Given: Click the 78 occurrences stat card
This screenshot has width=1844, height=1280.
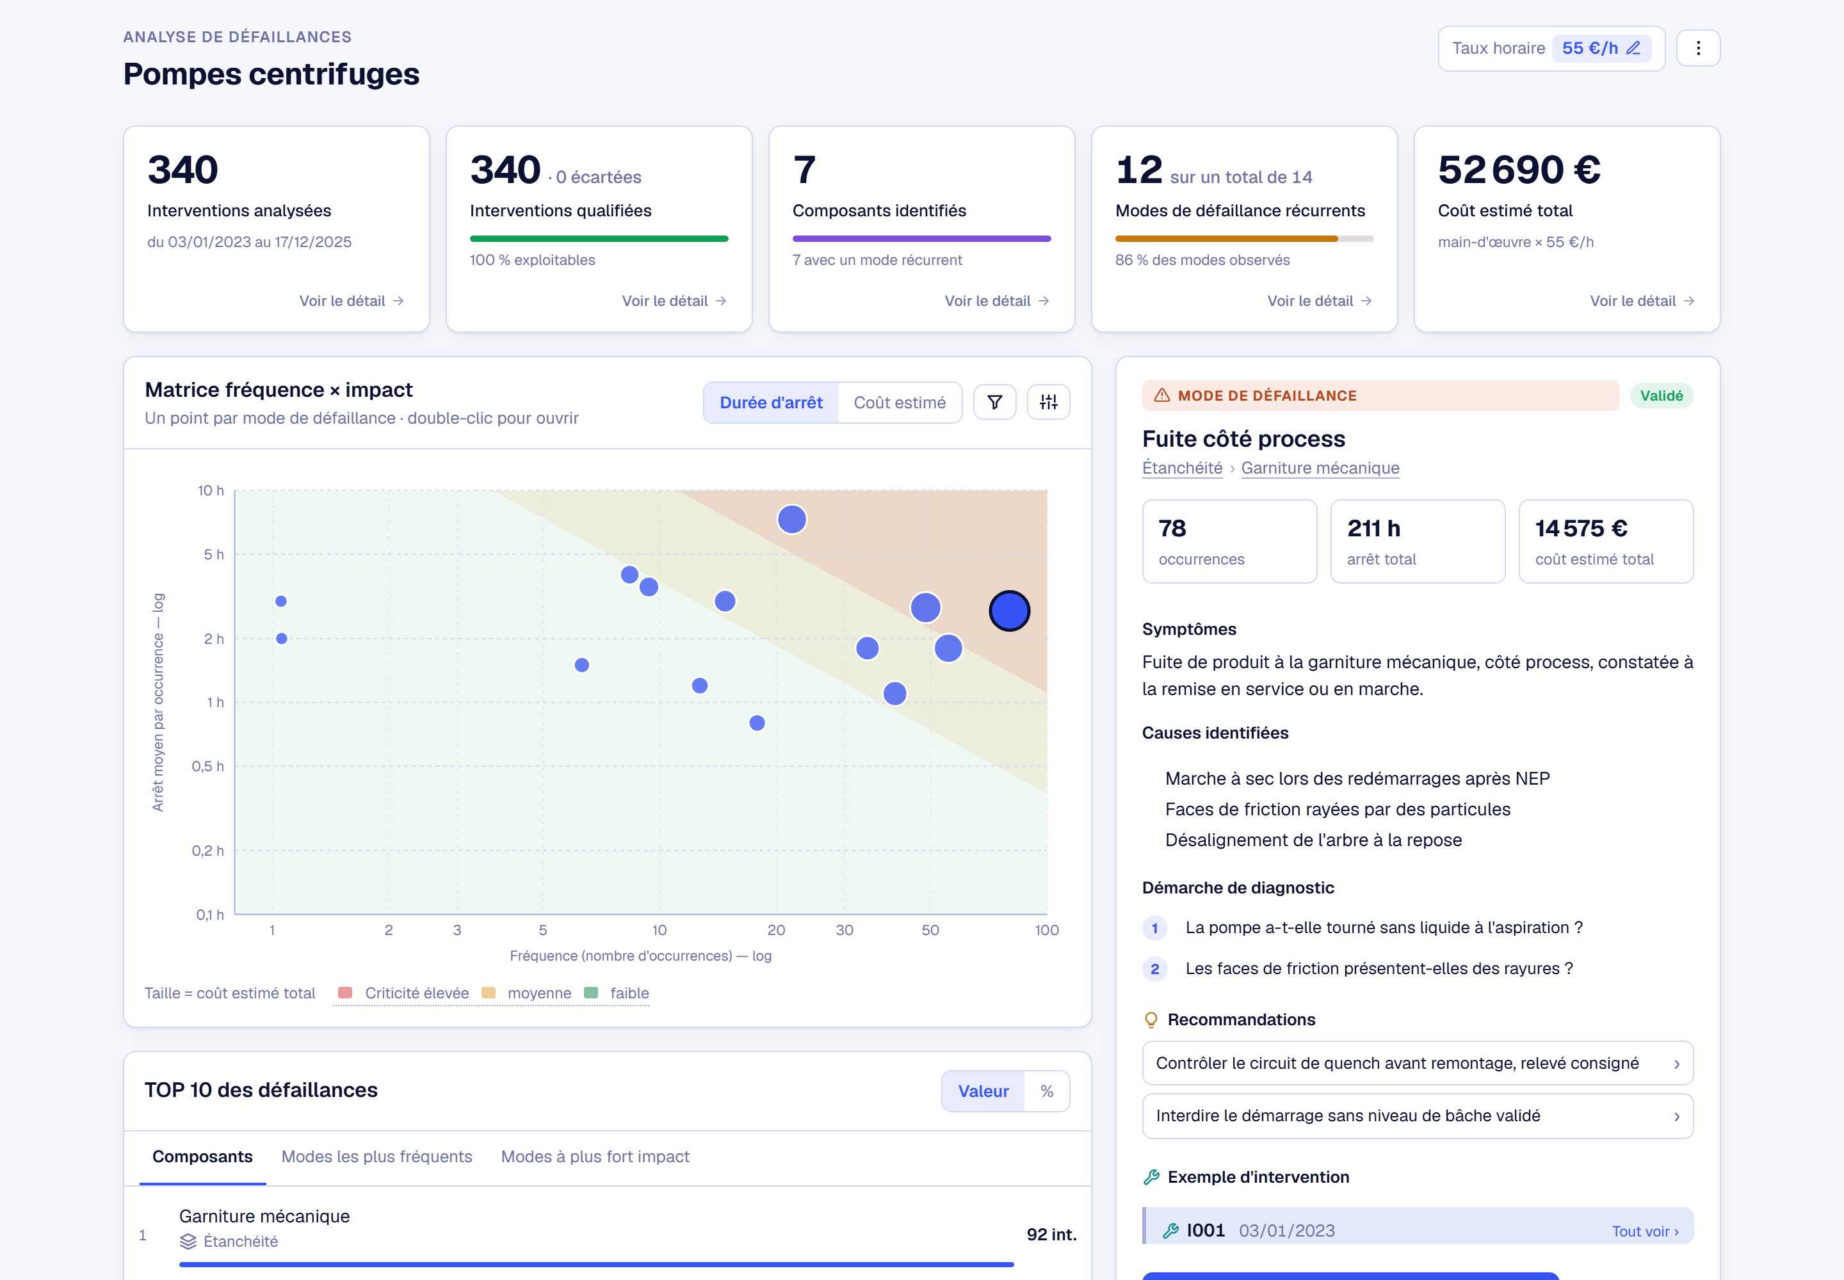Looking at the screenshot, I should [1229, 541].
